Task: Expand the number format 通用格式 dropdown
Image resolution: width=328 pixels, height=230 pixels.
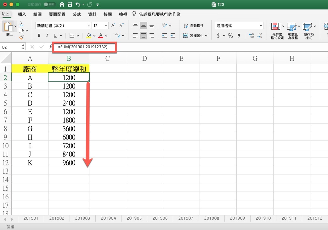Action: point(239,26)
